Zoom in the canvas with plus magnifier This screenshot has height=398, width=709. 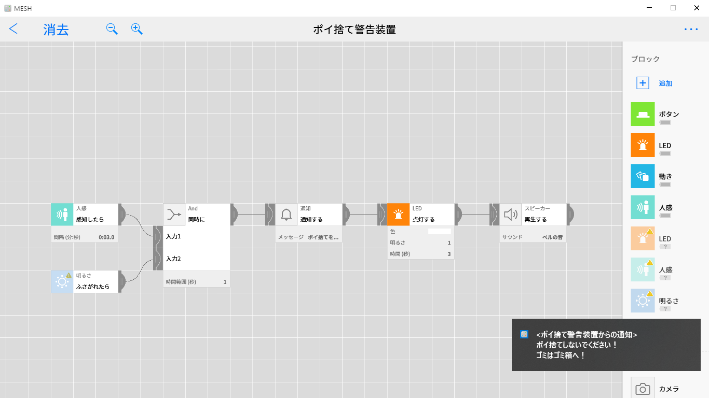click(x=137, y=29)
